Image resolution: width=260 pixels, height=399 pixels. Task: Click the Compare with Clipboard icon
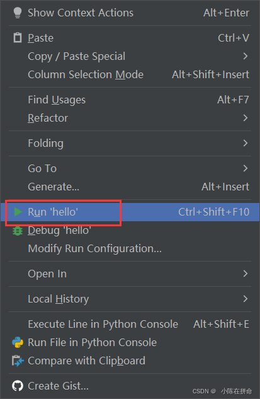pyautogui.click(x=18, y=361)
